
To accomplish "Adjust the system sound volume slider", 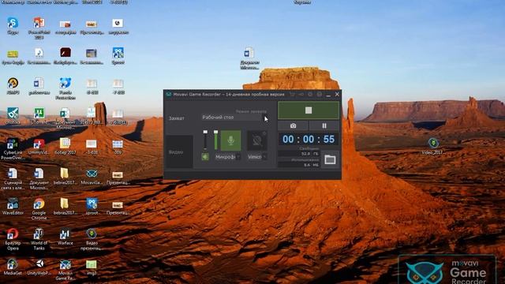I will [x=205, y=140].
